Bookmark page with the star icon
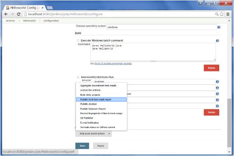 point(222,14)
